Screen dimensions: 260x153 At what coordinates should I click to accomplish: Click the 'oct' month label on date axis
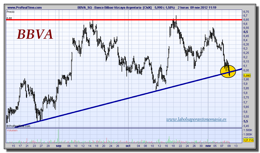[128, 146]
